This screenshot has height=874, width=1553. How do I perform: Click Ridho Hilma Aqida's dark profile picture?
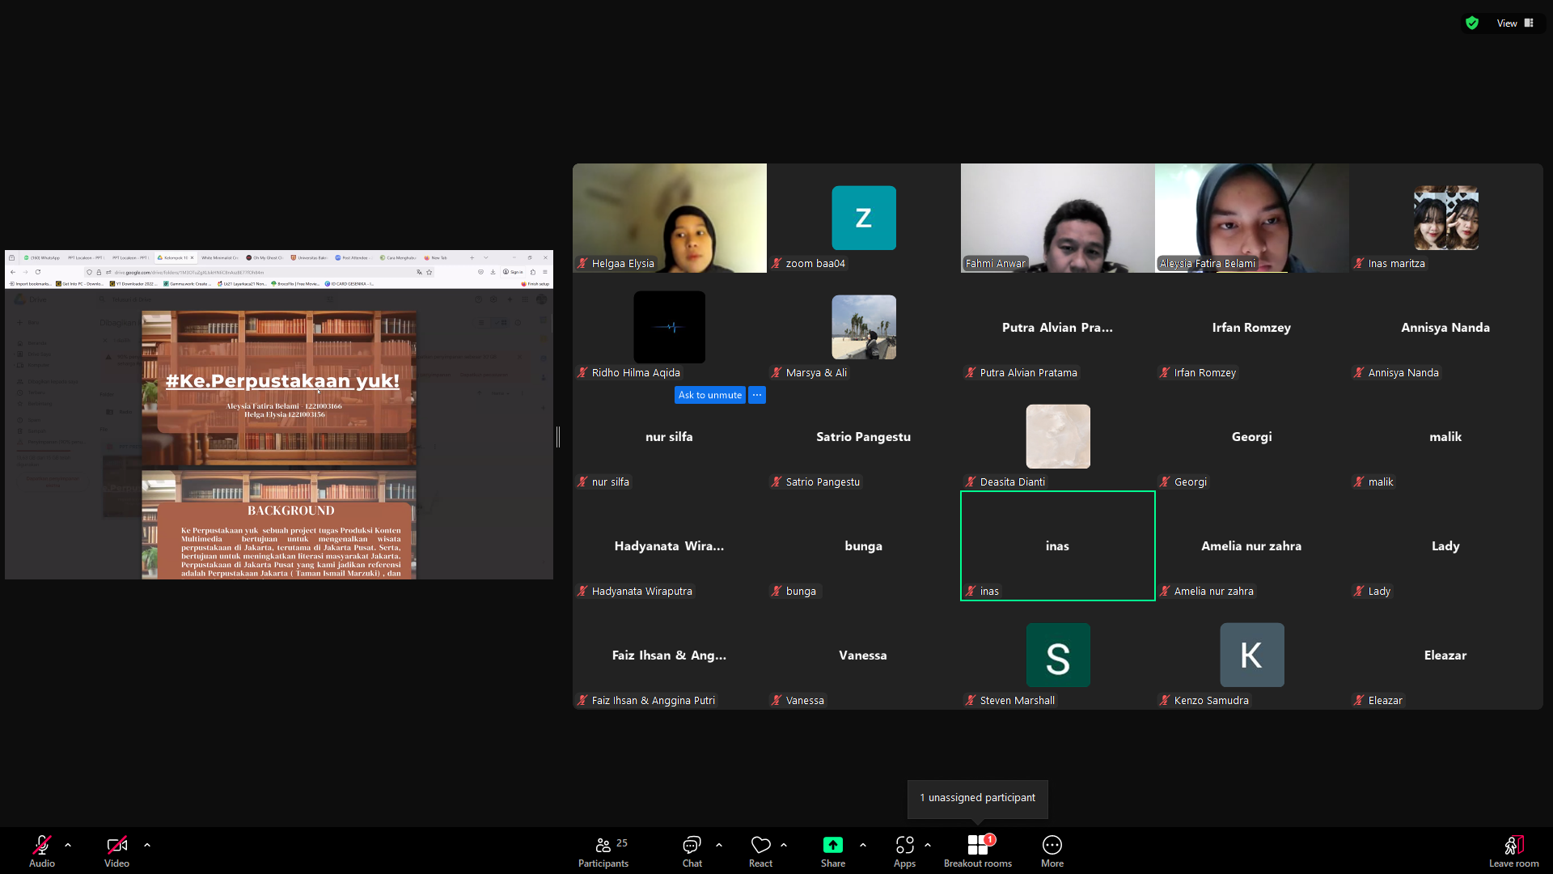(670, 327)
